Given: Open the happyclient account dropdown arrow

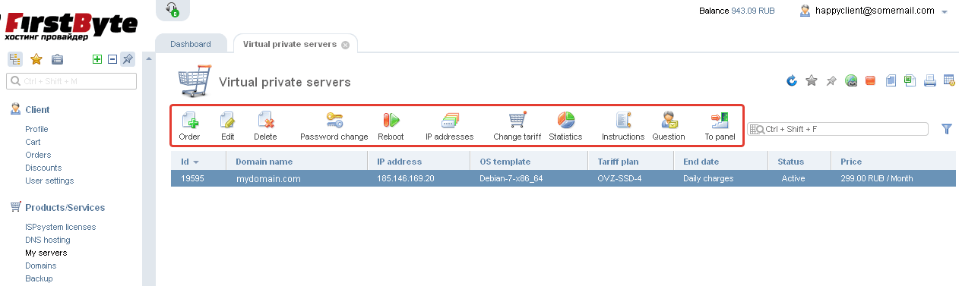Looking at the screenshot, I should coord(945,12).
